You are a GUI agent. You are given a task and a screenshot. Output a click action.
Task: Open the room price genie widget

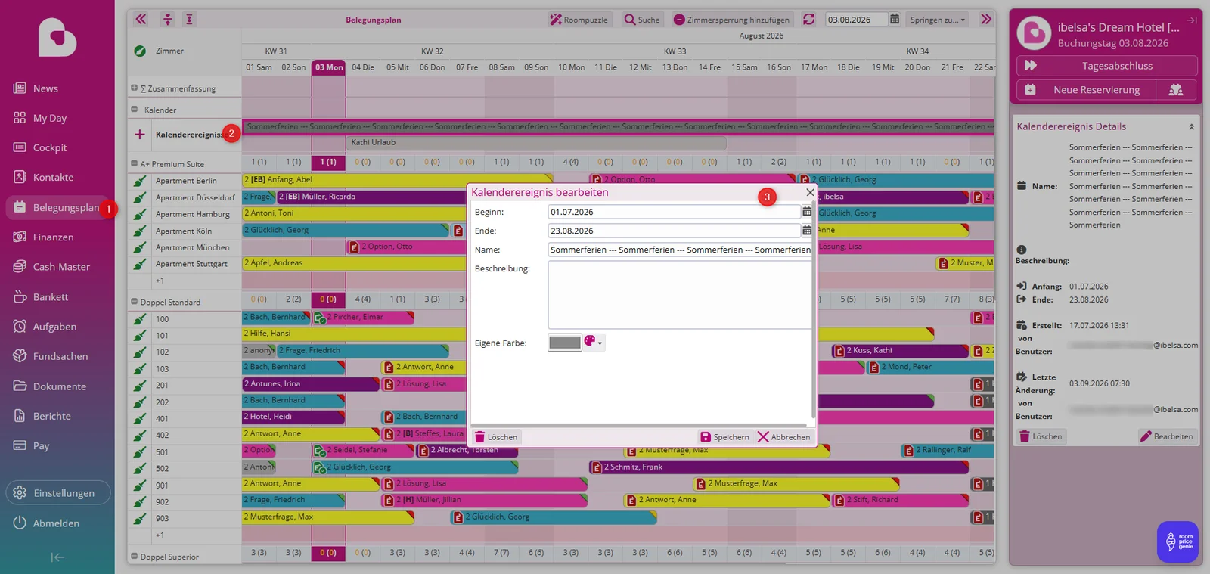pyautogui.click(x=1177, y=541)
